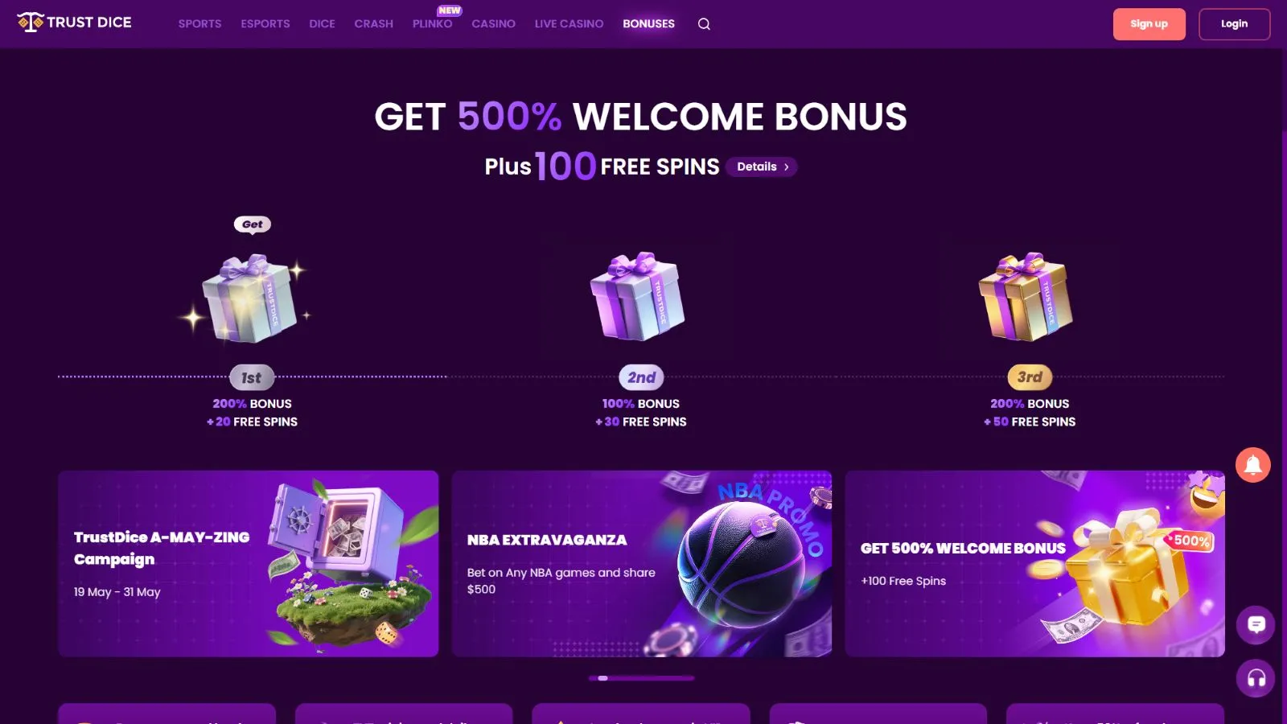This screenshot has height=724, width=1287.
Task: Click the Sign up button
Action: [x=1149, y=24]
